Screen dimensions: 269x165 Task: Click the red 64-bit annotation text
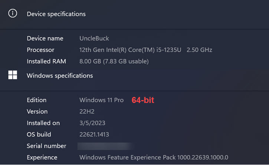point(143,100)
